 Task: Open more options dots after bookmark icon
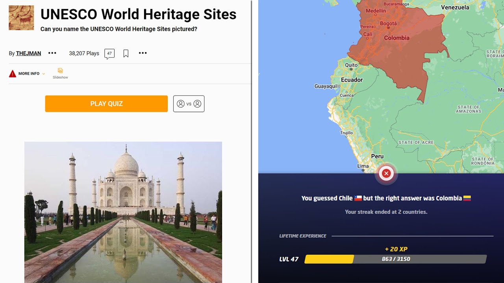click(x=143, y=53)
